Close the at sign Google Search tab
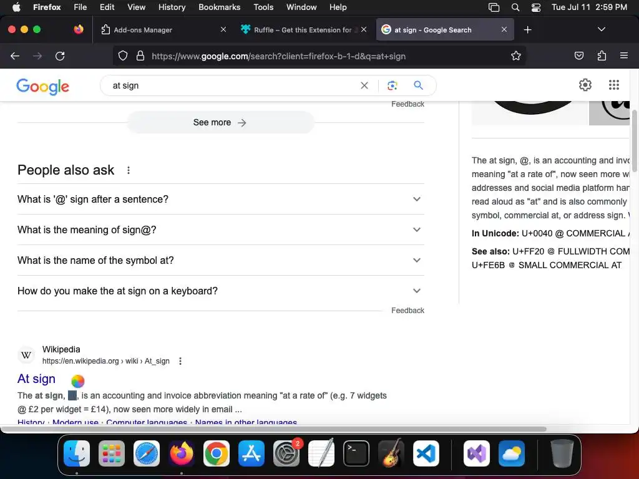639x479 pixels. point(504,29)
